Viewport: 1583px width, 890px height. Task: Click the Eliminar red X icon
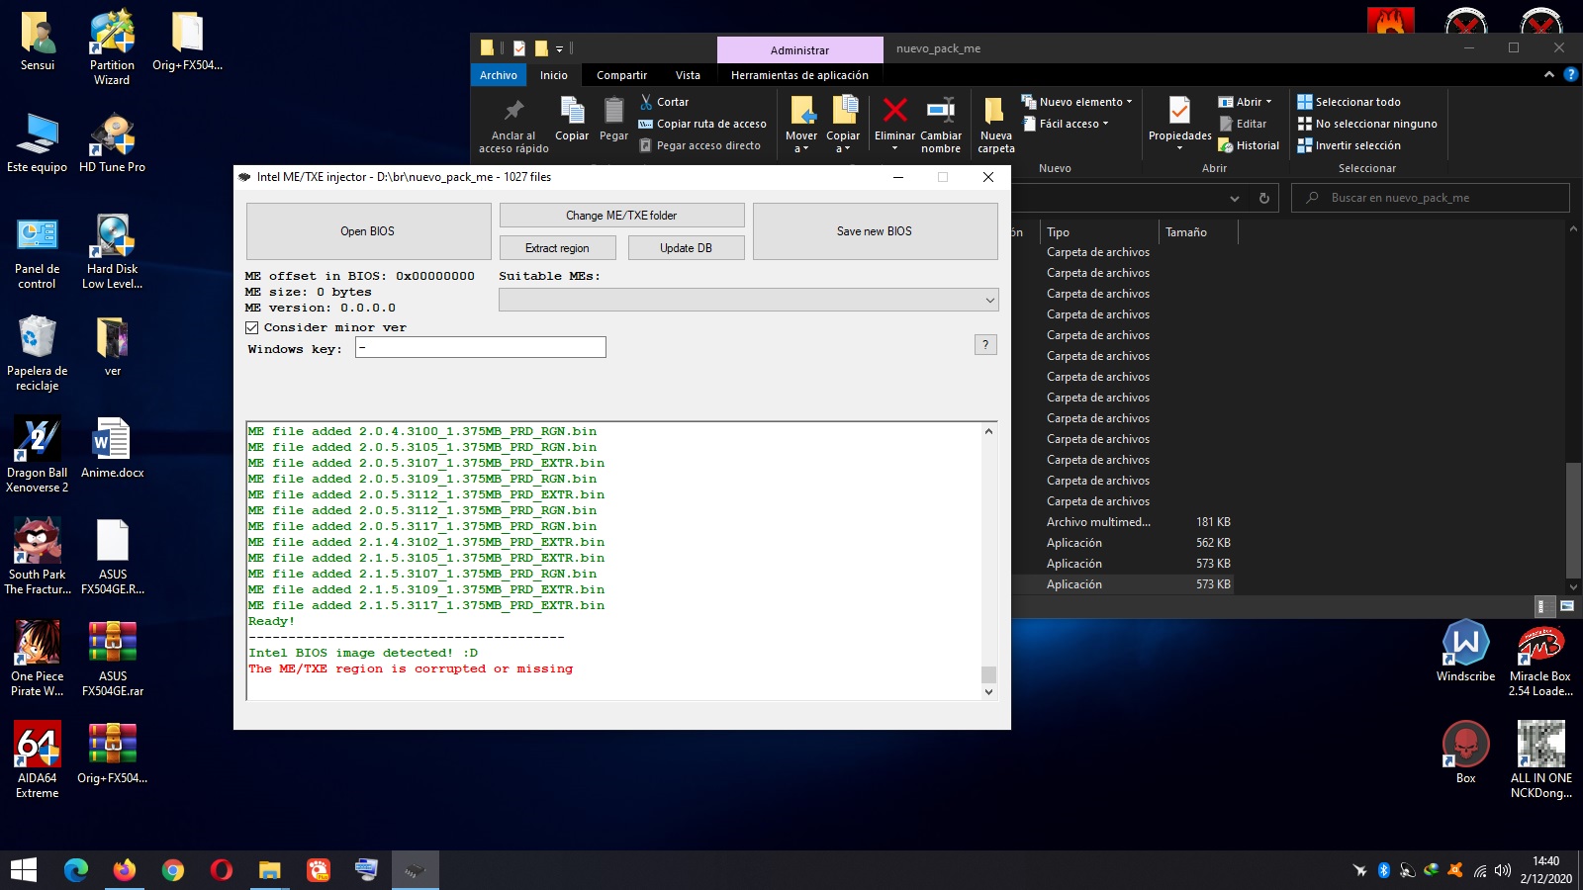[x=894, y=111]
